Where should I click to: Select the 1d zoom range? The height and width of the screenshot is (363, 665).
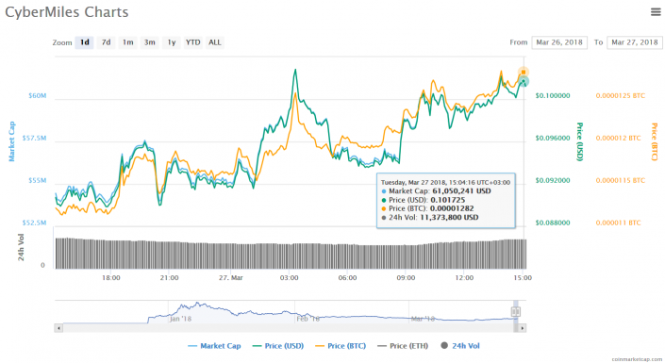(x=84, y=42)
